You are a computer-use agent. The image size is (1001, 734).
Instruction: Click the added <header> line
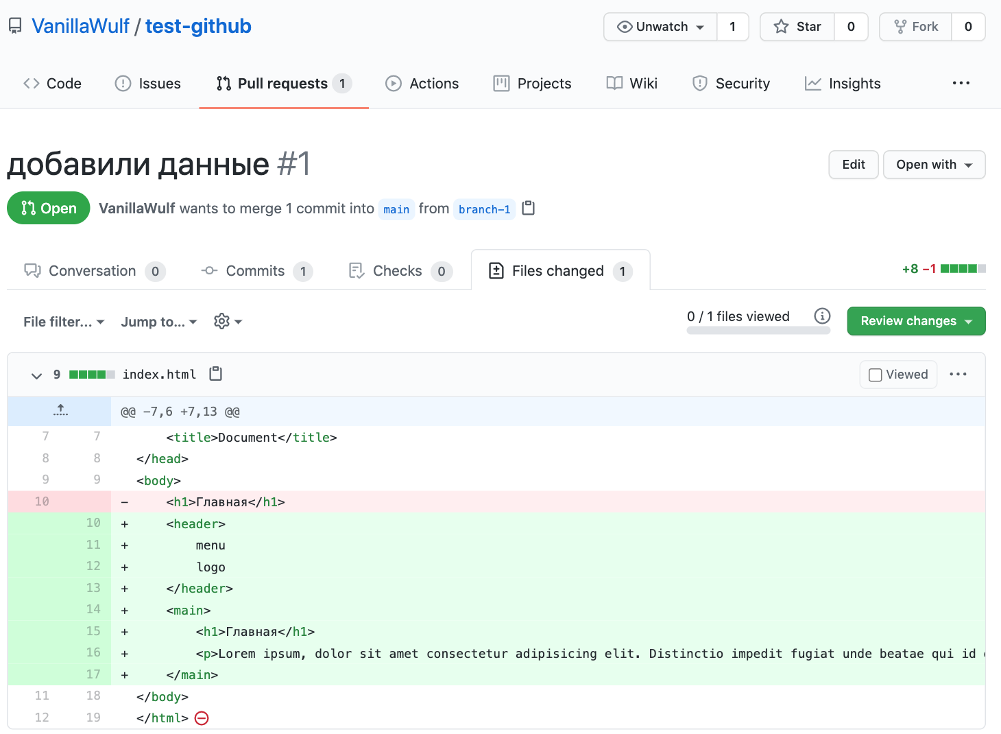548,523
